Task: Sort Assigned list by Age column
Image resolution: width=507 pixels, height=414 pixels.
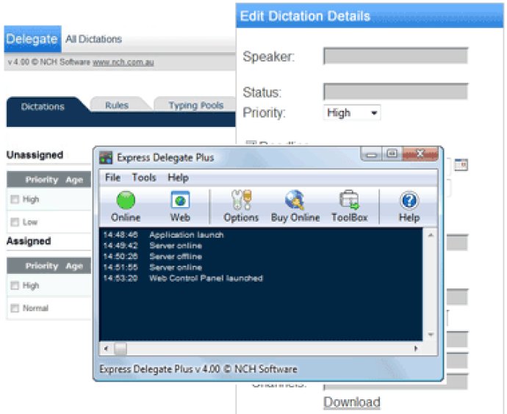Action: 74,266
